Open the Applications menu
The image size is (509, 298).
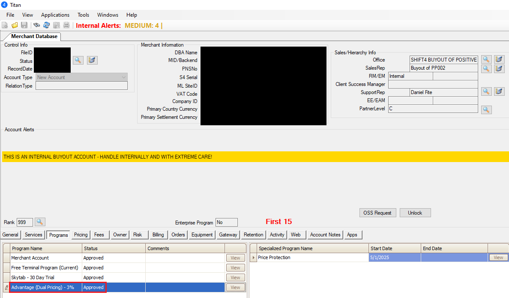[55, 15]
